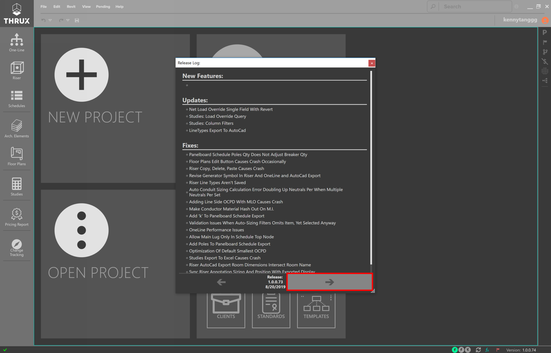Click the Version 1.0.0.74 status text
Screen dimensions: 551x353
click(x=521, y=350)
